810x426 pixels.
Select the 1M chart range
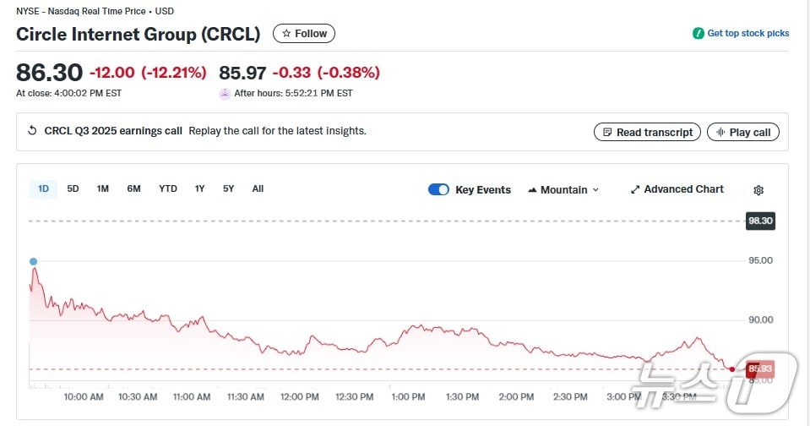point(102,188)
